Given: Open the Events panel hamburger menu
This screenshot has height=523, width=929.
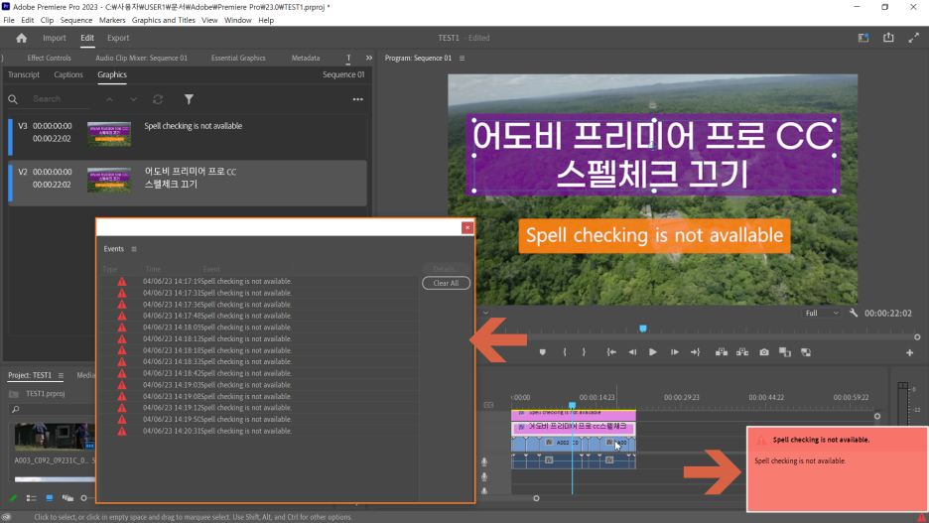Looking at the screenshot, I should pyautogui.click(x=134, y=249).
